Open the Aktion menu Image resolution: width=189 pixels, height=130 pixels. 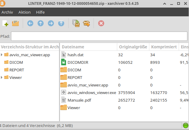pos(25,12)
